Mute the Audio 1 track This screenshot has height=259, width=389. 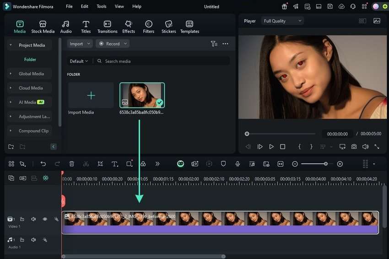pyautogui.click(x=33, y=240)
